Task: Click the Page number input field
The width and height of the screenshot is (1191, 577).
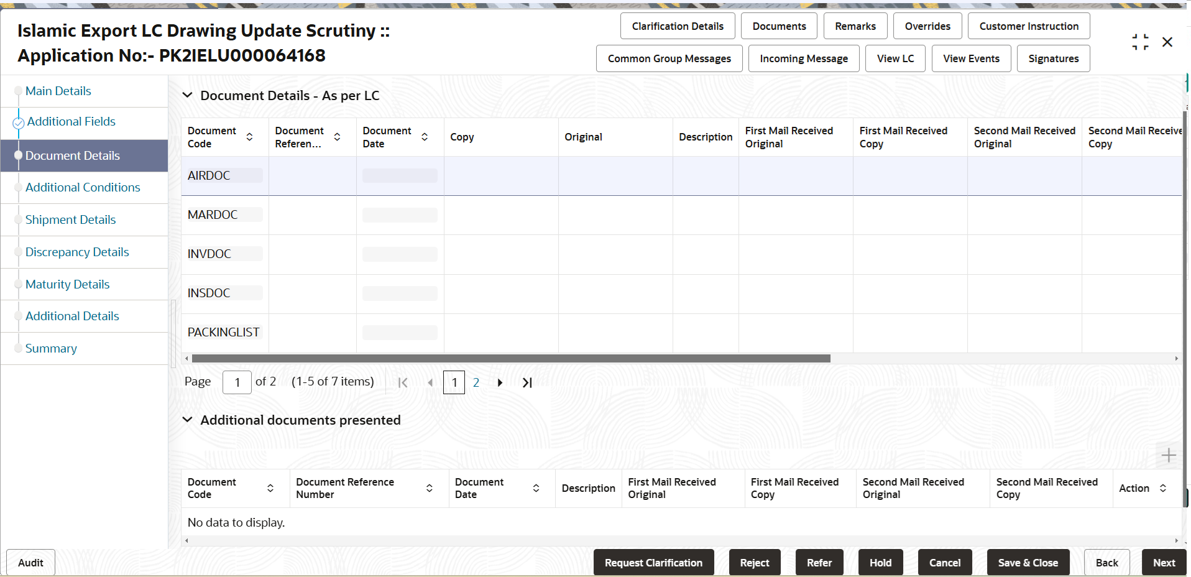Action: coord(237,382)
